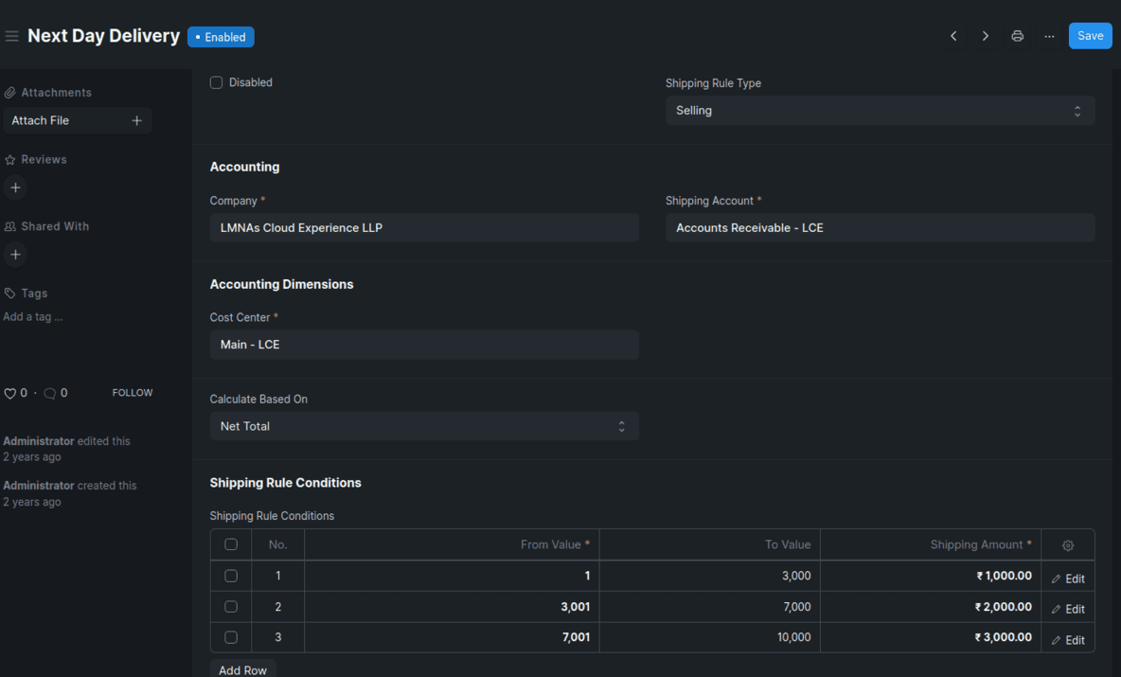This screenshot has width=1121, height=677.
Task: Click plus icon next to Attach File
Action: 136,120
